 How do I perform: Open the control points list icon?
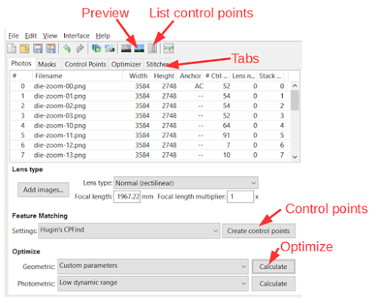point(152,48)
